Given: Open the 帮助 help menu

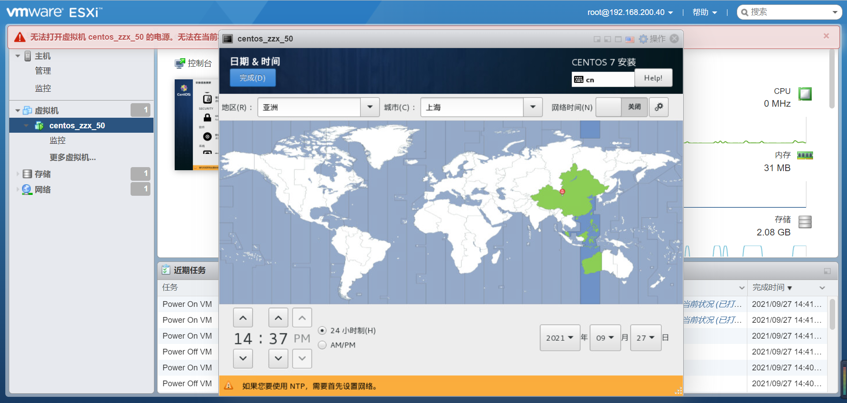Looking at the screenshot, I should [x=705, y=12].
